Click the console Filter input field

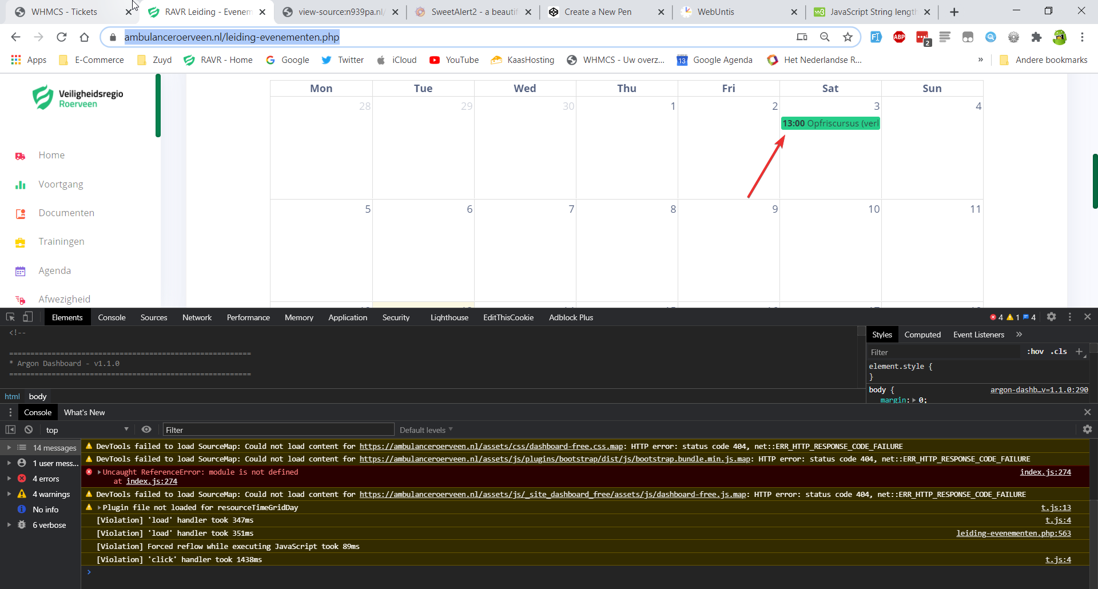(x=279, y=430)
